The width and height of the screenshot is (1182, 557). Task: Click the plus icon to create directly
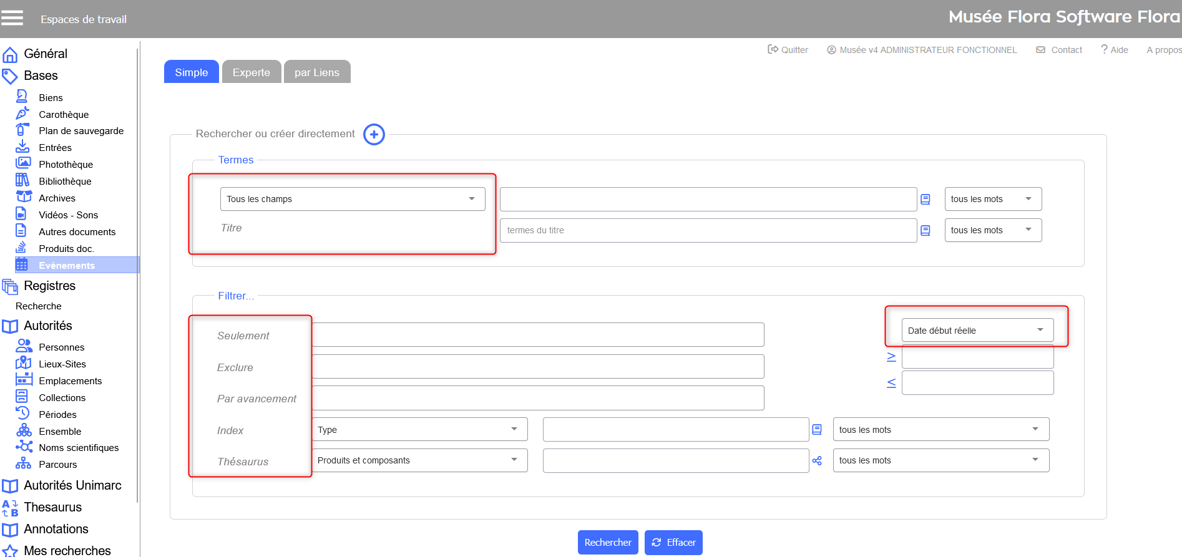pyautogui.click(x=374, y=134)
